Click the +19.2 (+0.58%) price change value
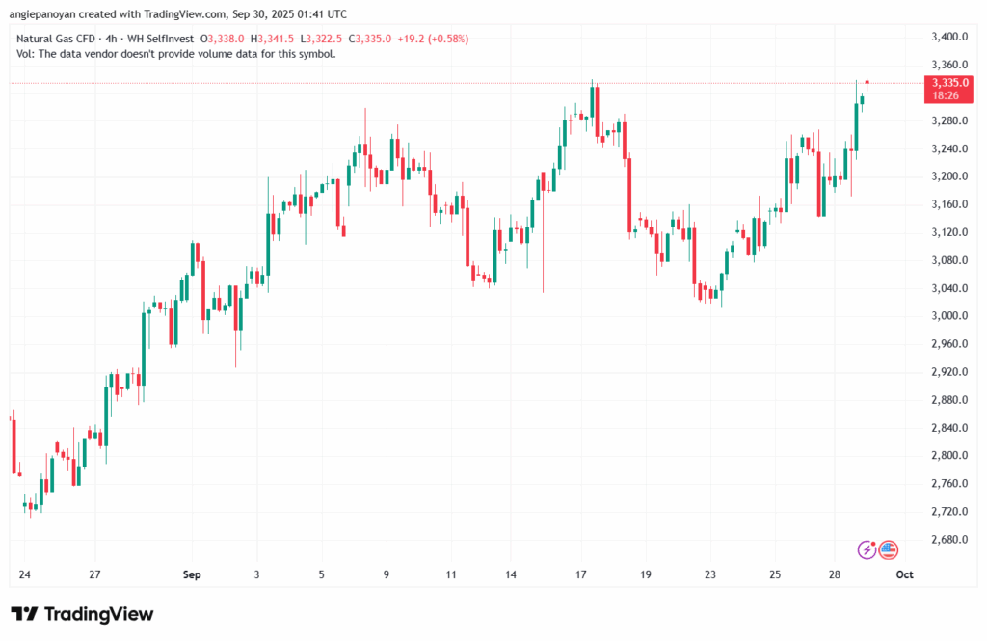This screenshot has height=641, width=987. click(x=421, y=38)
